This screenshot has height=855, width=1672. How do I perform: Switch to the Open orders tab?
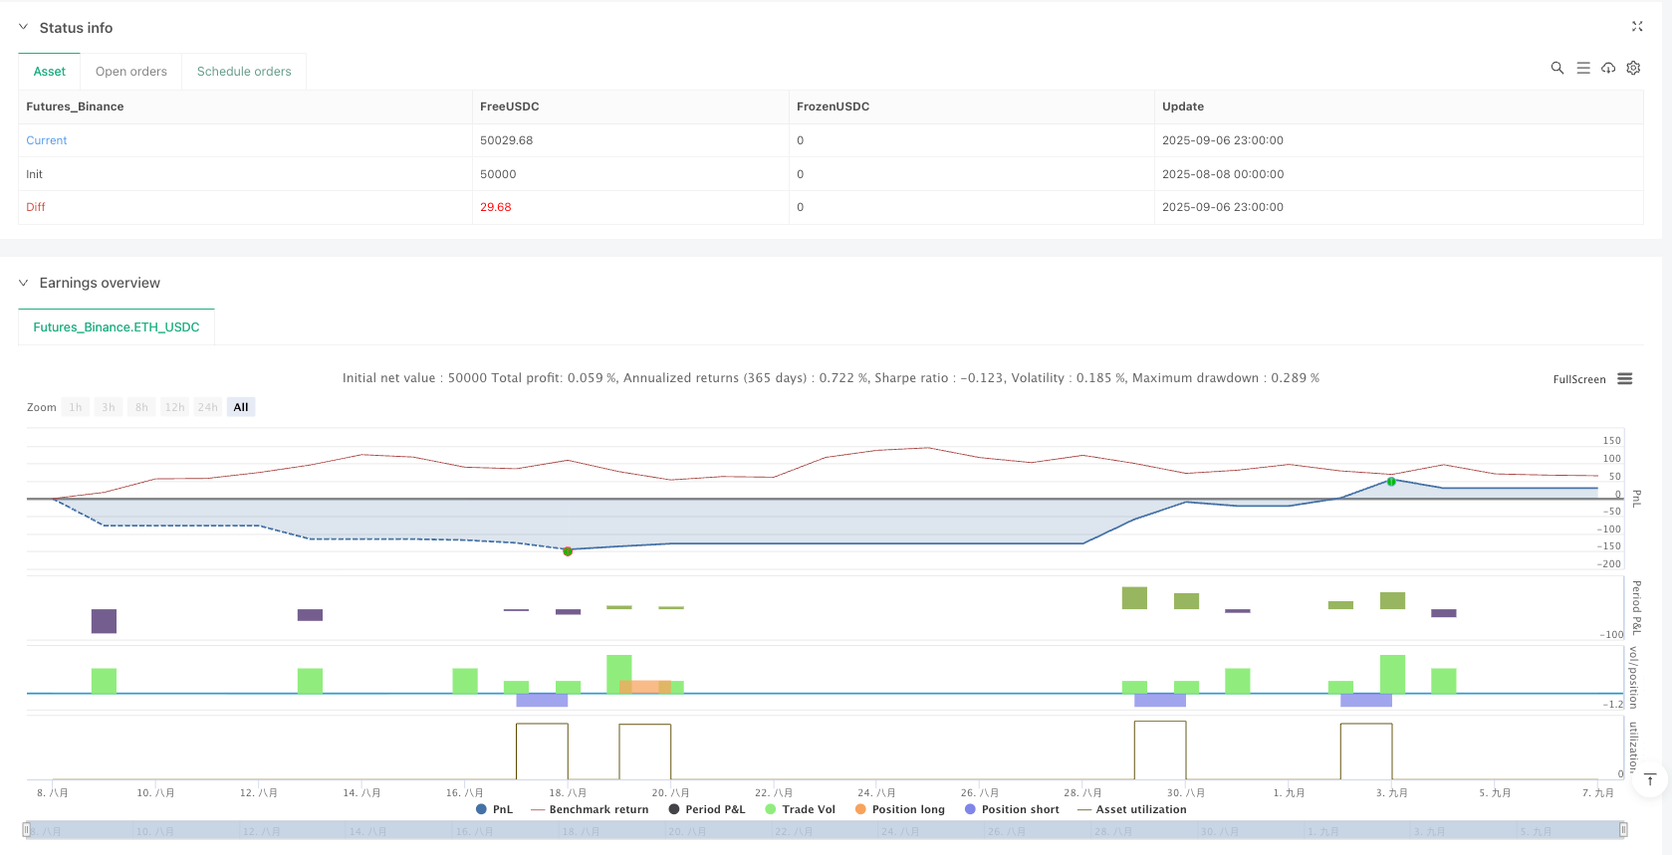click(130, 72)
